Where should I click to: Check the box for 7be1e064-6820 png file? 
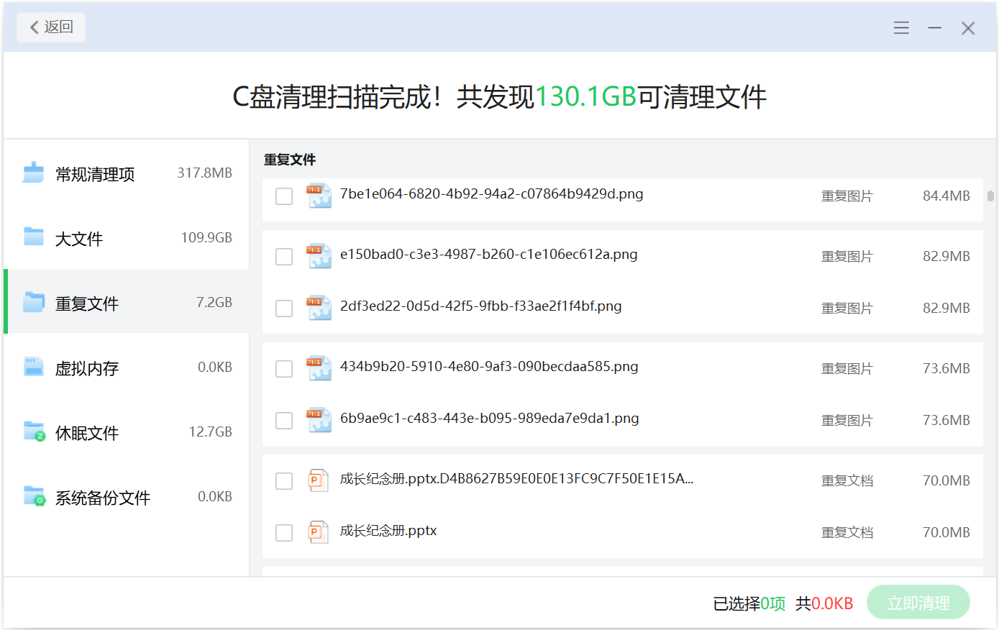coord(284,196)
